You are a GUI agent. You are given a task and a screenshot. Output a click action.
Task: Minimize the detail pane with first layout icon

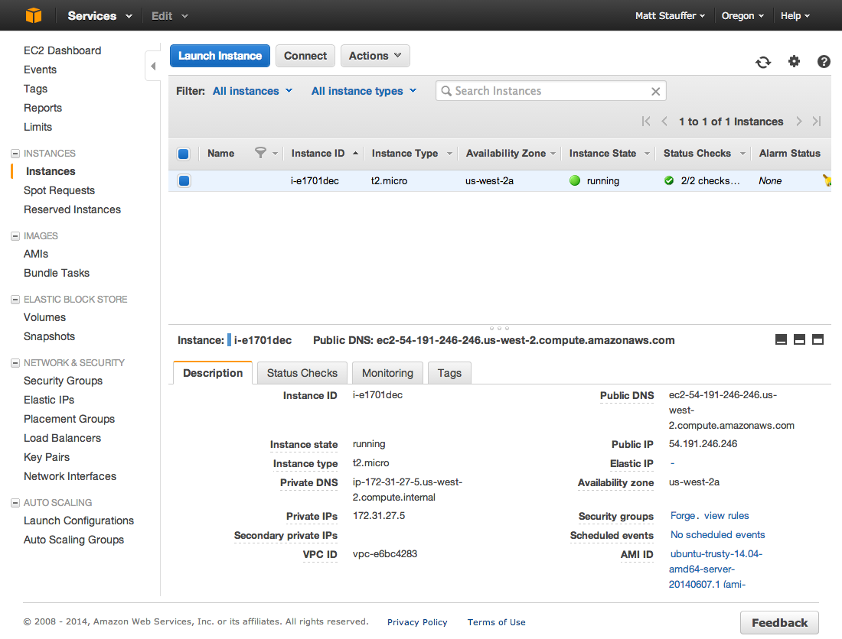click(782, 339)
